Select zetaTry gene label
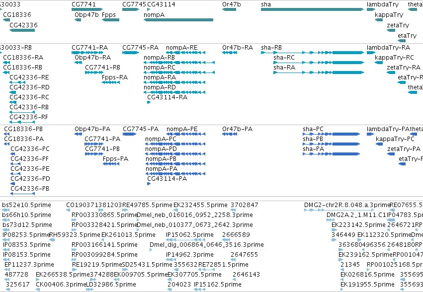The image size is (423, 292). [x=398, y=25]
